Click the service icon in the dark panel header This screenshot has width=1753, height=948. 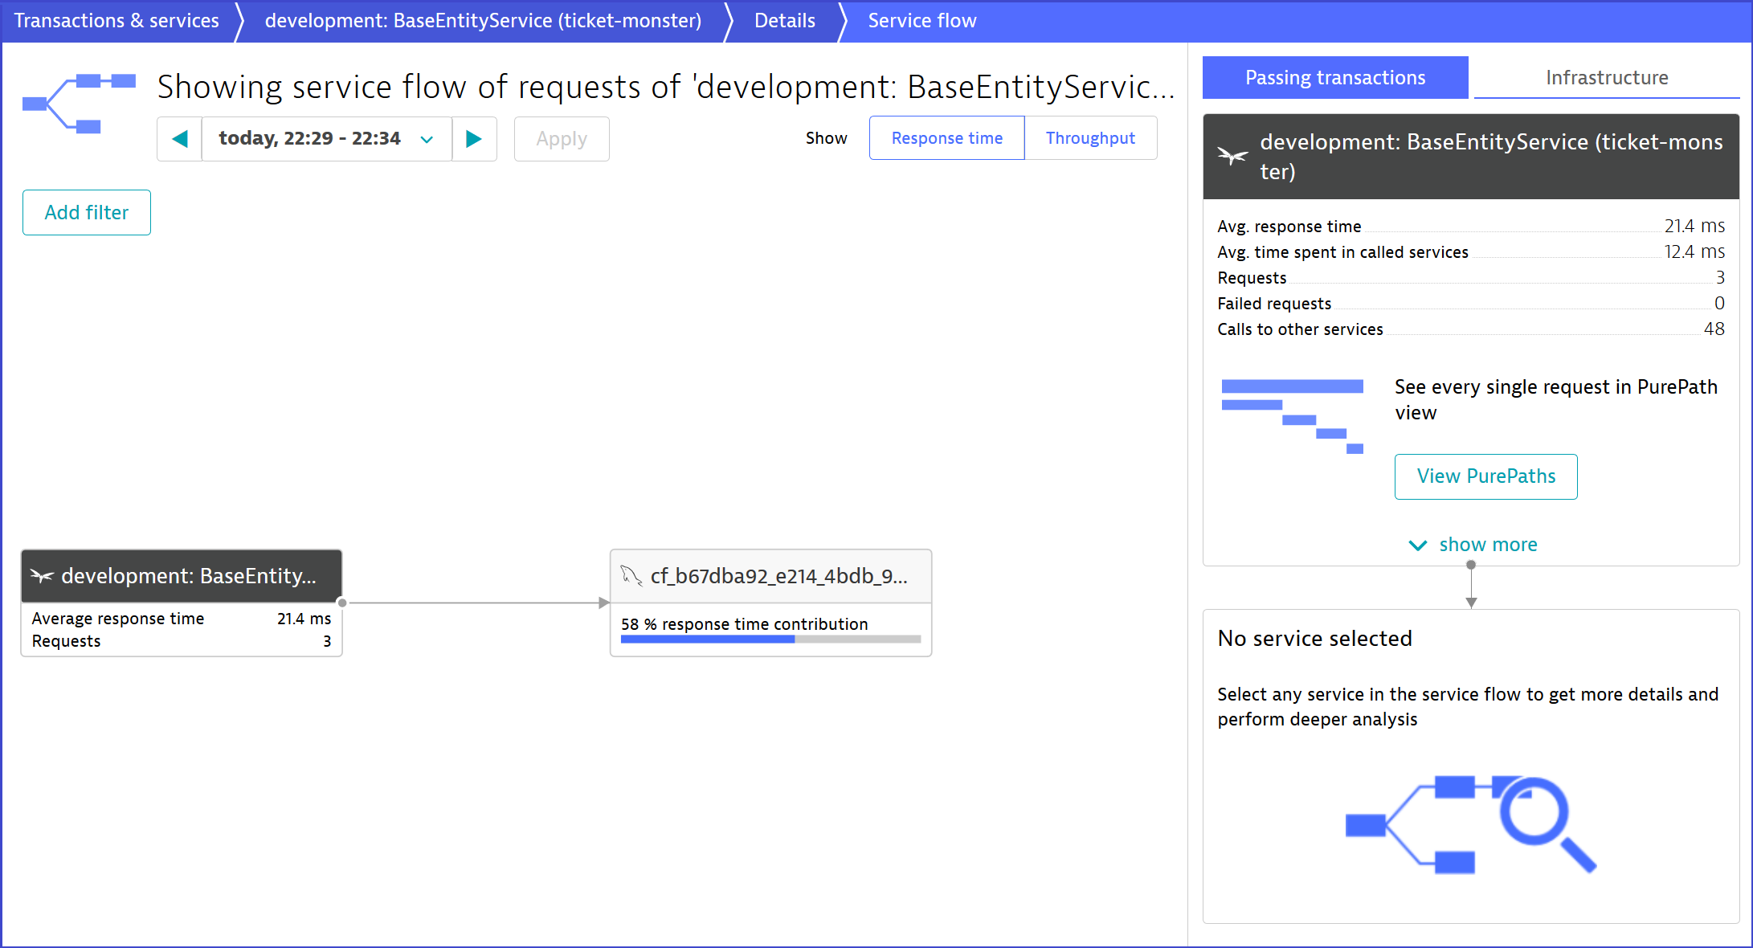pyautogui.click(x=1232, y=156)
